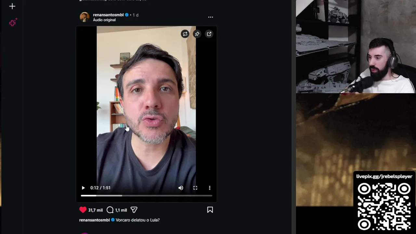Mute the video volume
416x234 pixels.
tap(181, 188)
